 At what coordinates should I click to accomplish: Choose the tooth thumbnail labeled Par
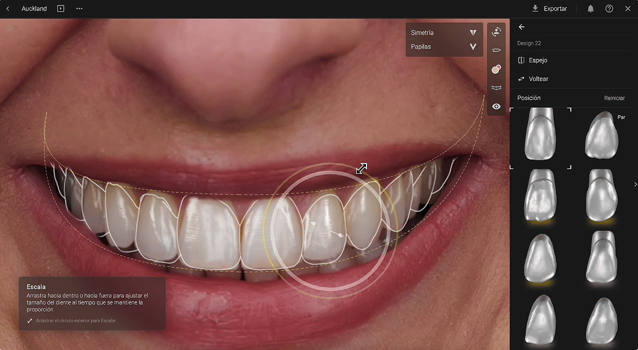602,135
